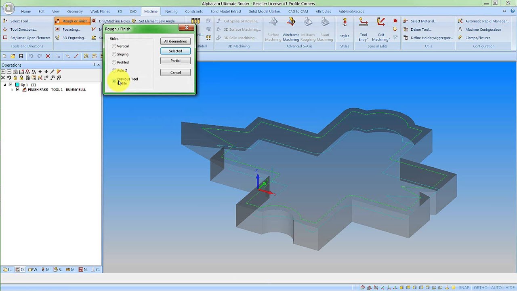This screenshot has height=291, width=517.
Task: Click the All Geometries button
Action: [x=175, y=41]
